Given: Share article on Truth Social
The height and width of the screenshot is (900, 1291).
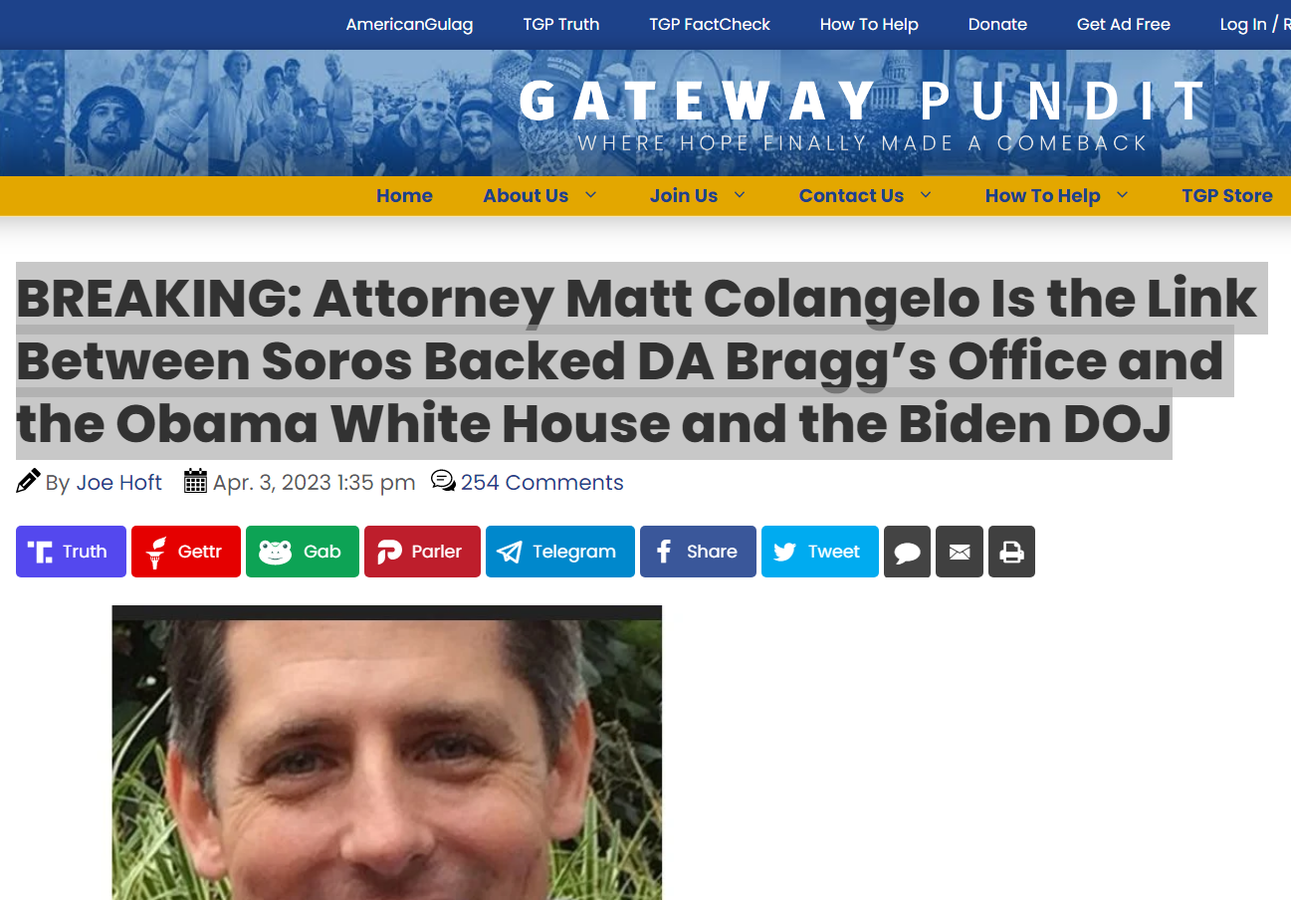Looking at the screenshot, I should pos(71,552).
